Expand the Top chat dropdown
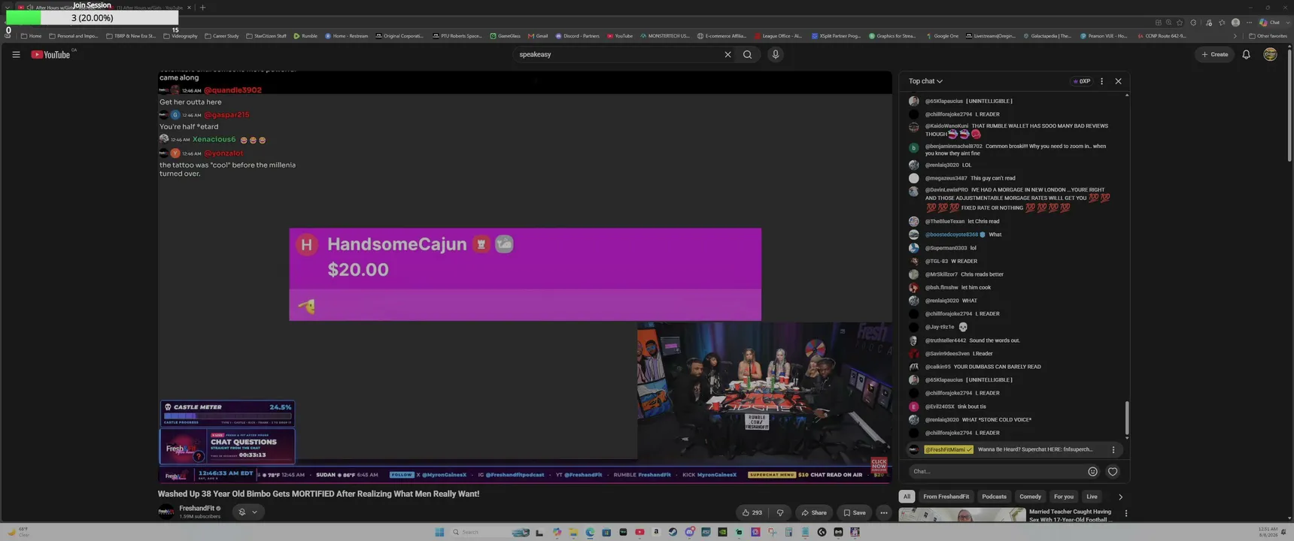Screen dimensions: 1294x541 pos(925,81)
